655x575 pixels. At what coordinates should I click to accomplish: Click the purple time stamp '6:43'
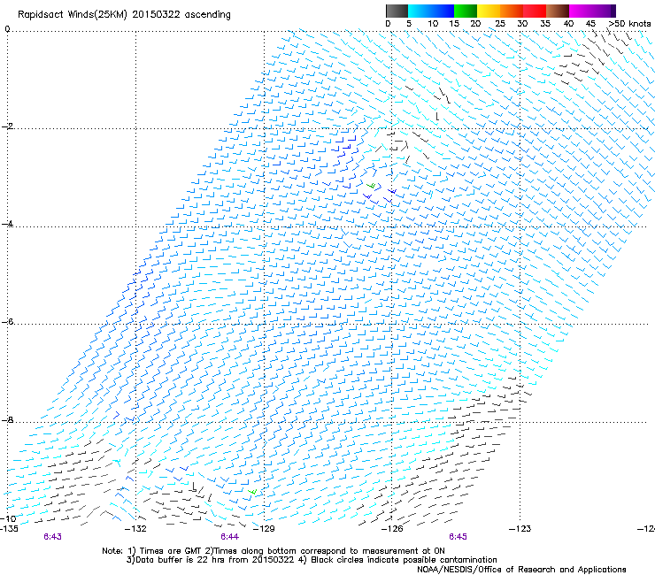point(52,537)
